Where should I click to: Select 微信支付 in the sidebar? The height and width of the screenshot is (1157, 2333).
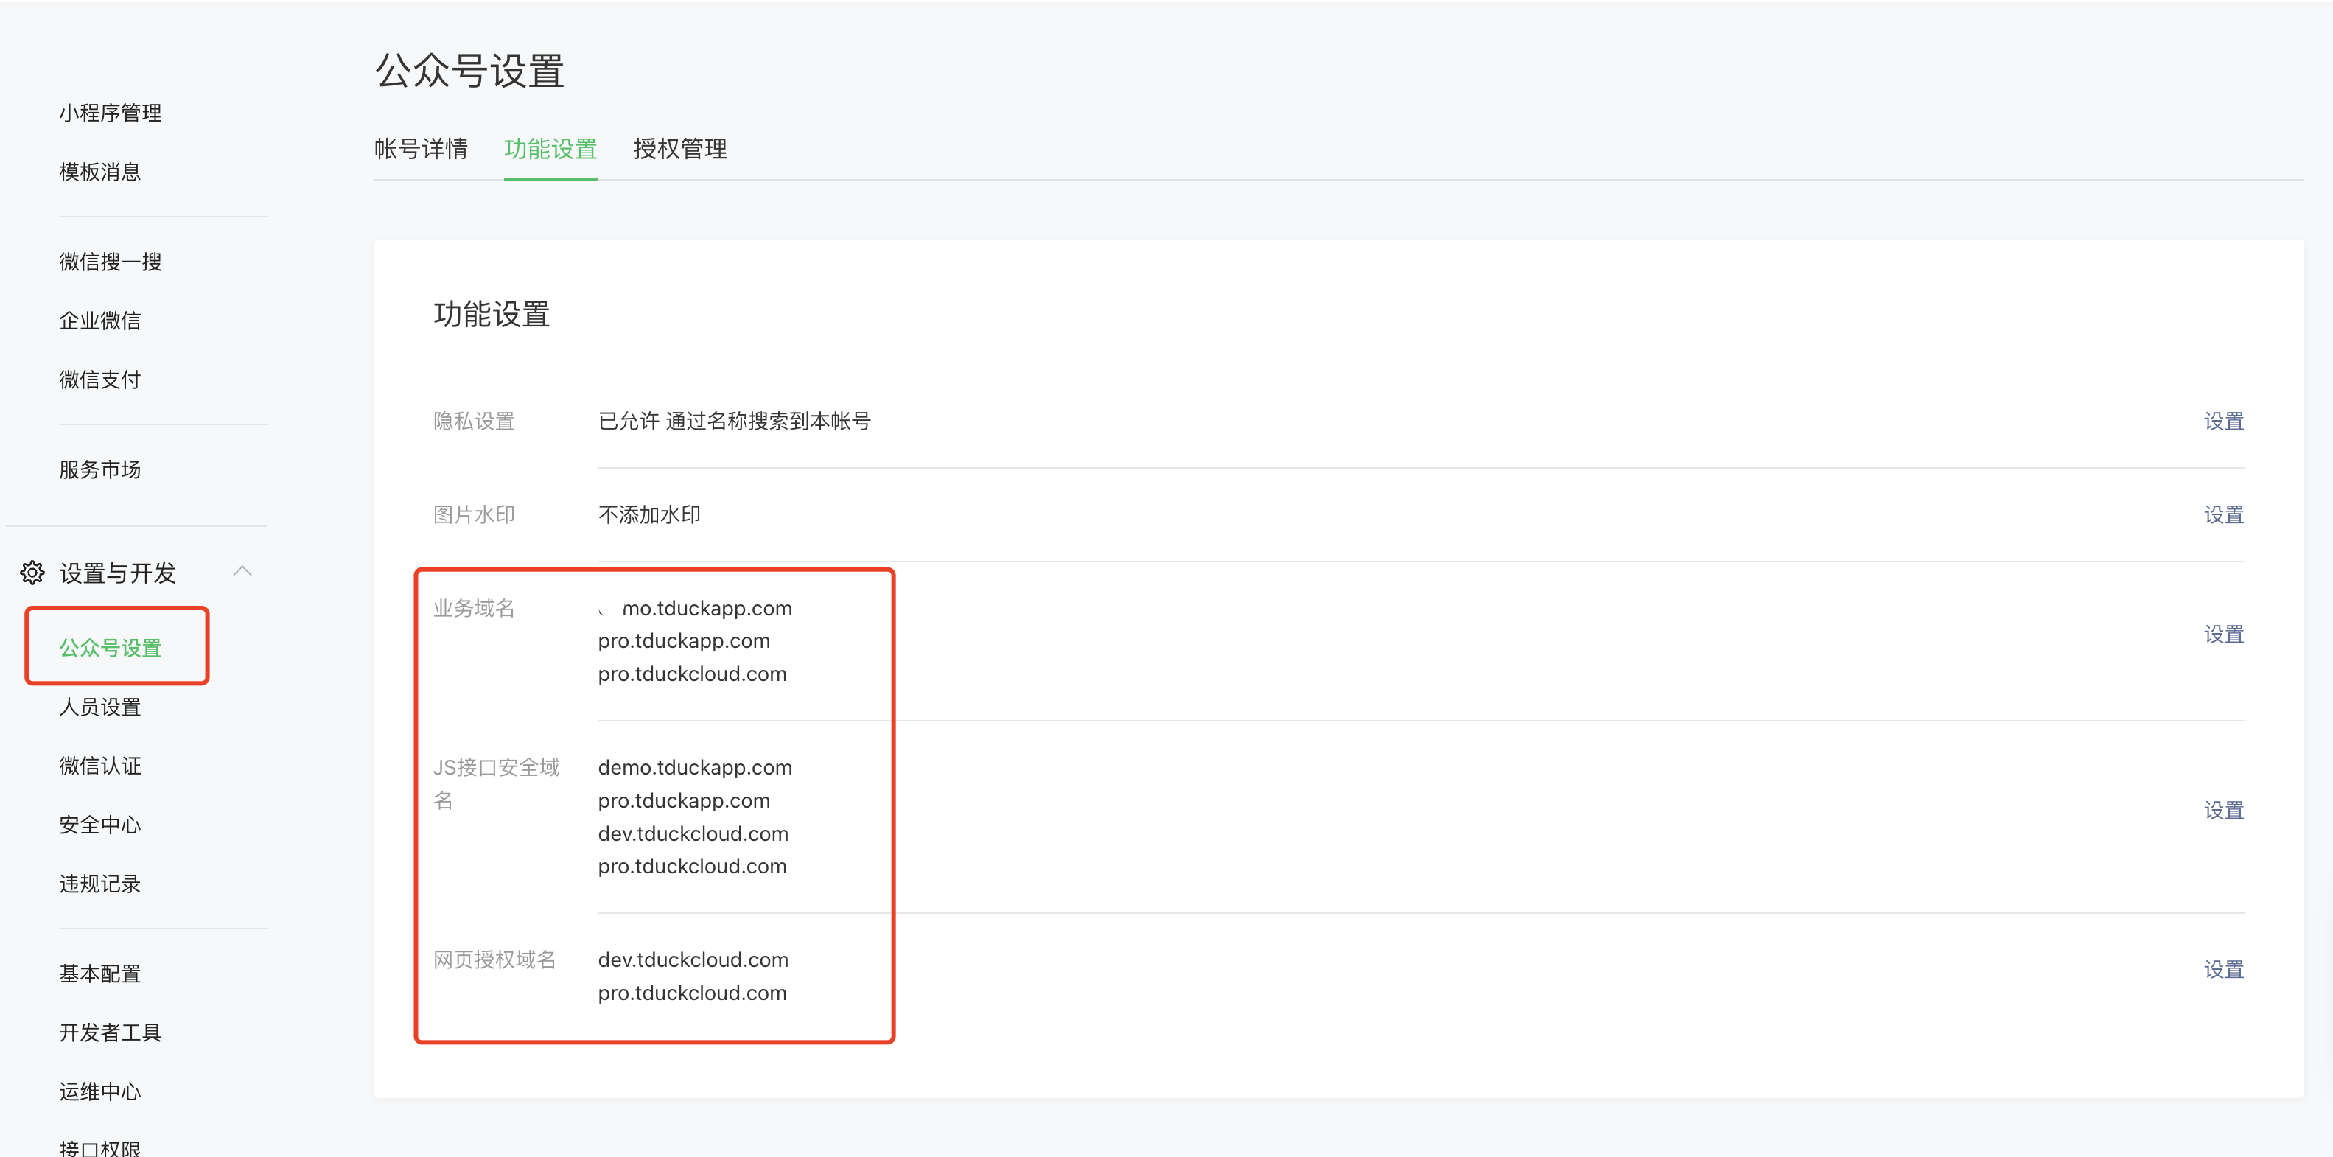click(100, 380)
